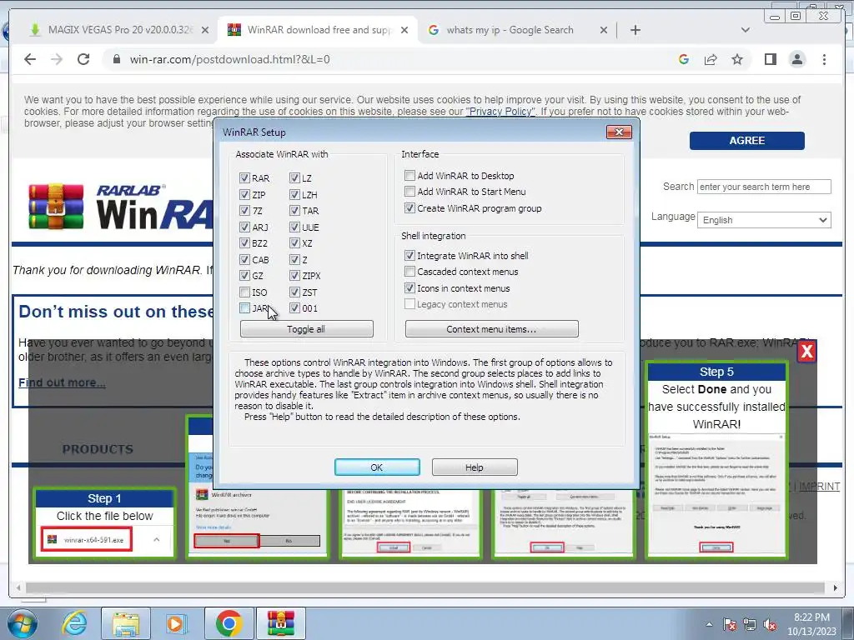The height and width of the screenshot is (640, 854).
Task: Toggle 7Z file association checkbox
Action: [244, 211]
